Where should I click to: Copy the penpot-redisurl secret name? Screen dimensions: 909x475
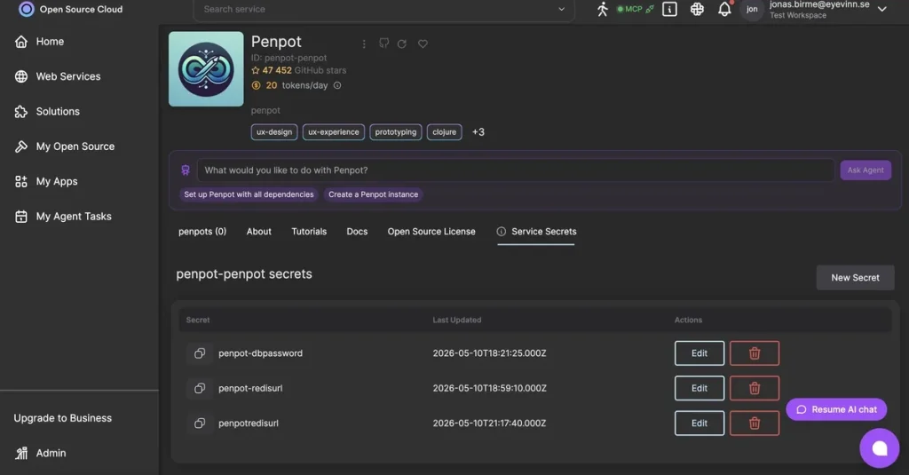coord(200,389)
